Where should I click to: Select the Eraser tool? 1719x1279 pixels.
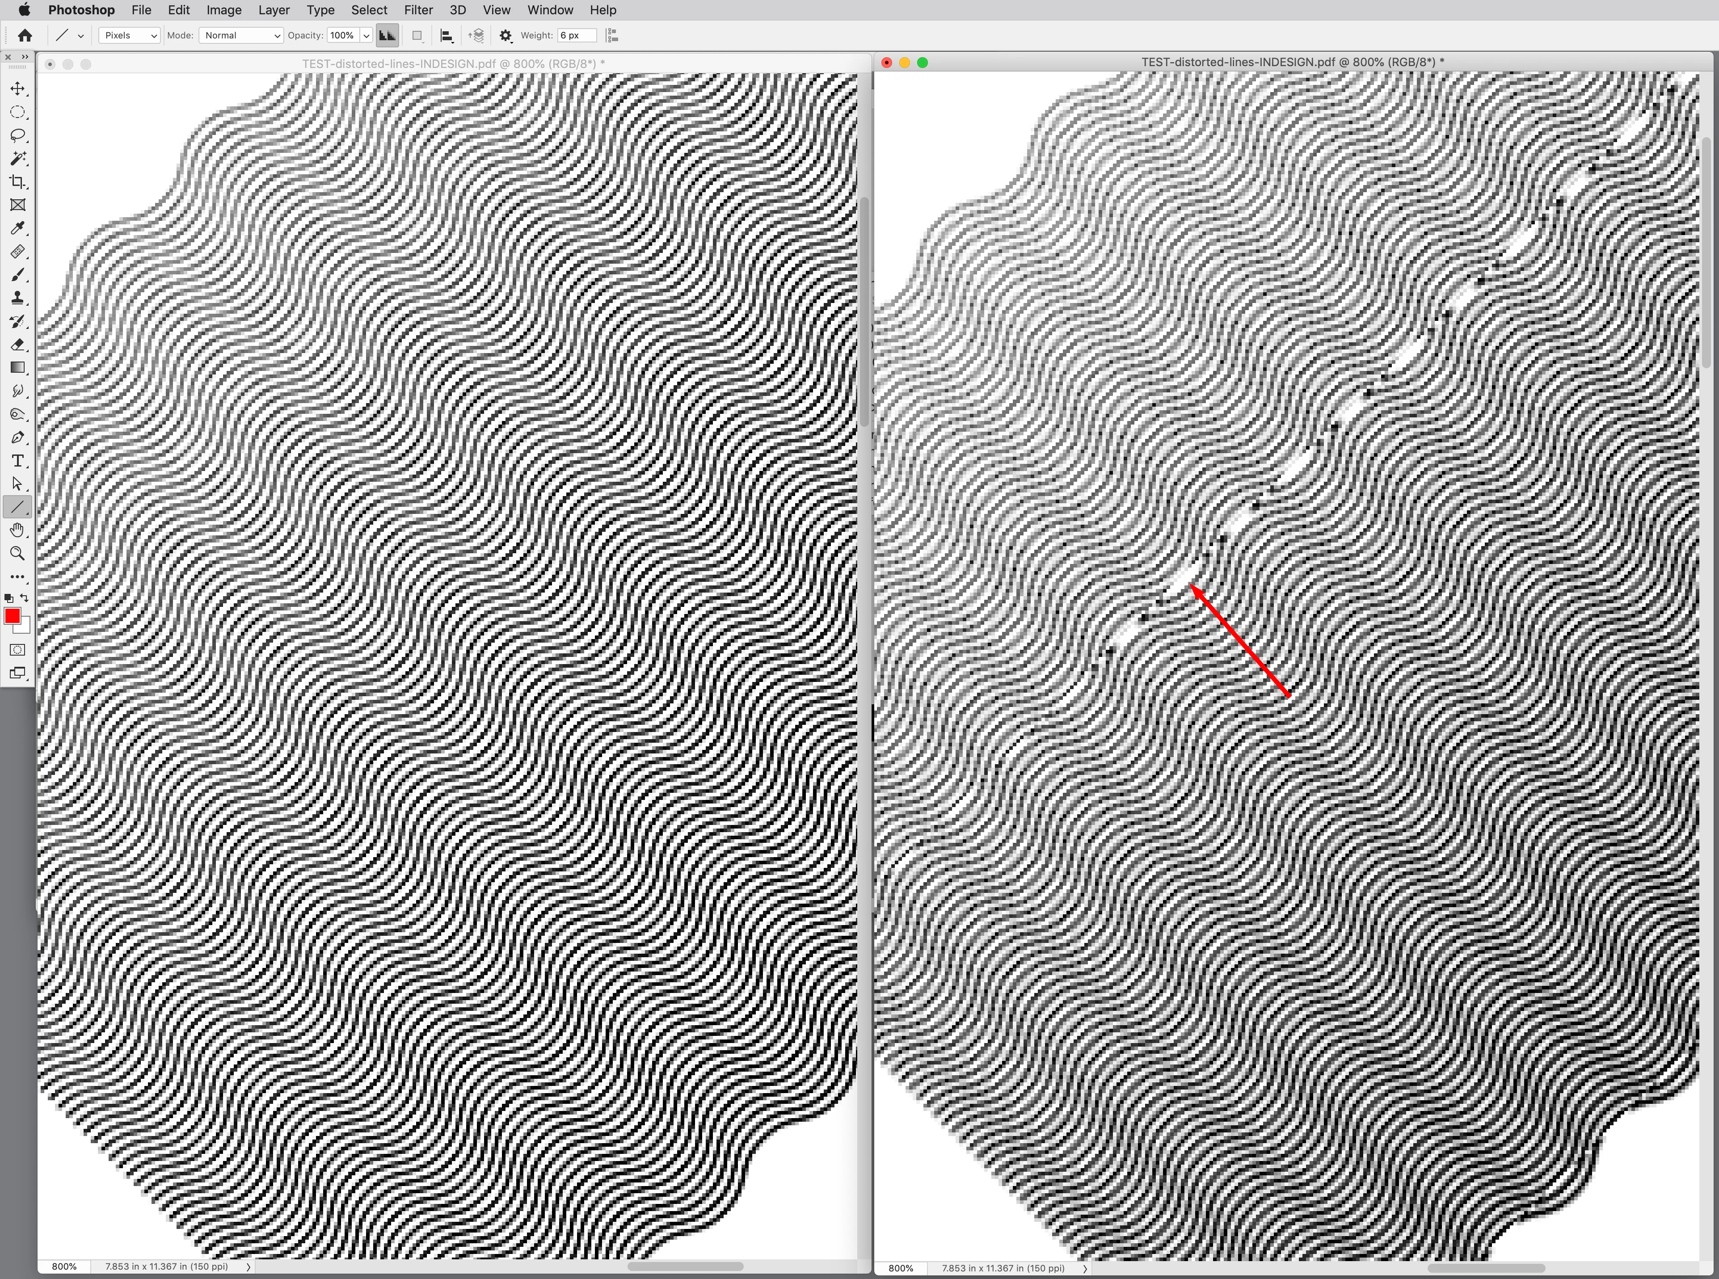17,345
